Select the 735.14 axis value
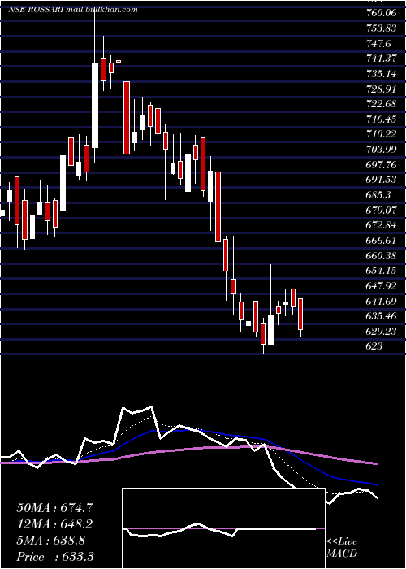Image resolution: width=406 pixels, height=569 pixels. (x=381, y=74)
